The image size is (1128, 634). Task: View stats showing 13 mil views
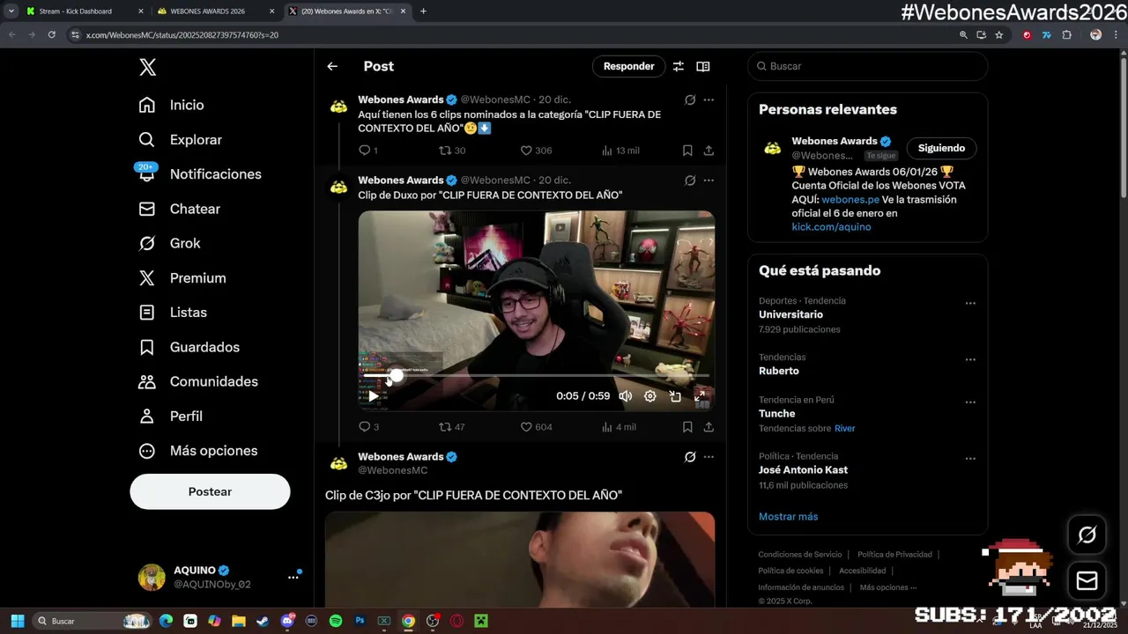pyautogui.click(x=620, y=151)
